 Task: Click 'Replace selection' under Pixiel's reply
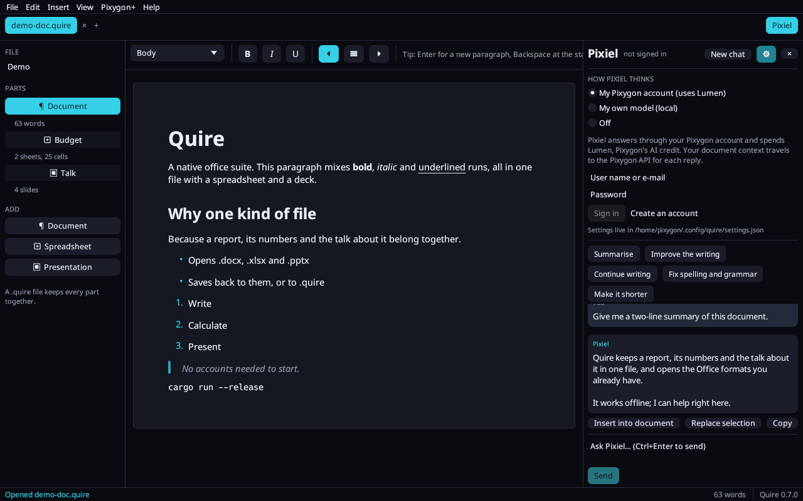[x=723, y=423]
